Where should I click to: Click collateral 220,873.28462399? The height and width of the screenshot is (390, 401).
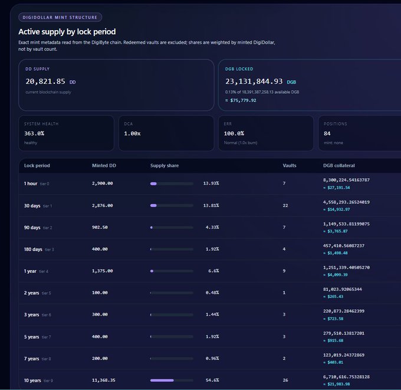[344, 311]
